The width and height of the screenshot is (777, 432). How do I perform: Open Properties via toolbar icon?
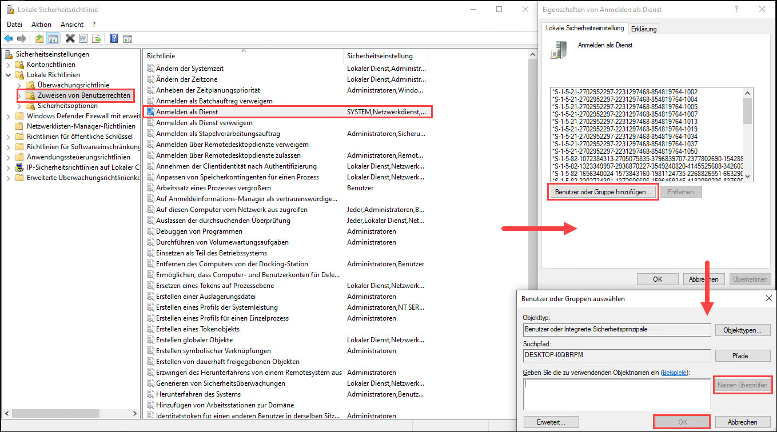click(83, 39)
